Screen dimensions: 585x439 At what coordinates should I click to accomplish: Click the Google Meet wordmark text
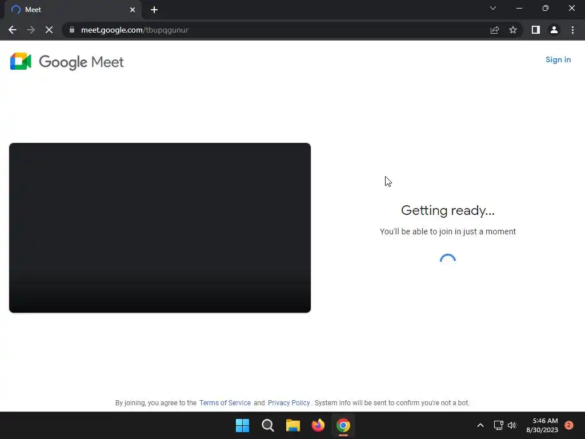tap(81, 62)
